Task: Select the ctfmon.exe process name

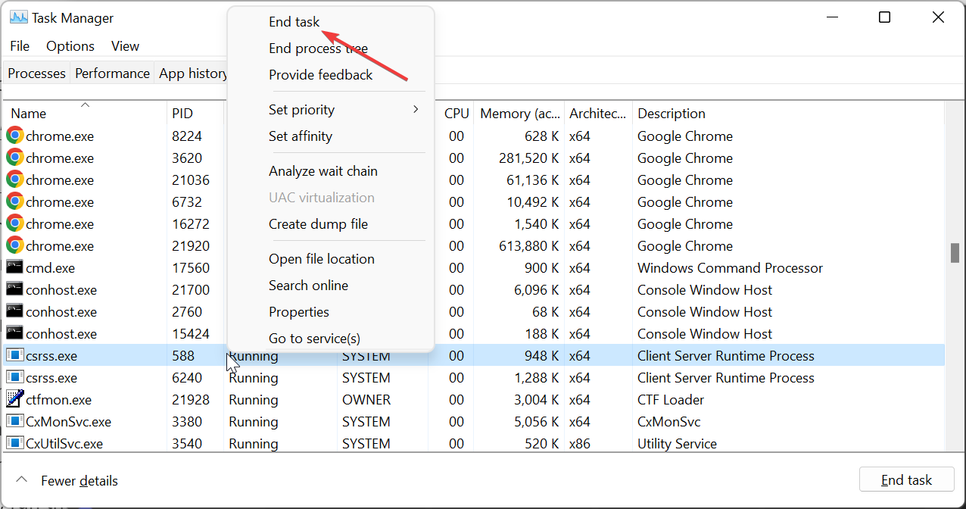Action: click(x=58, y=400)
